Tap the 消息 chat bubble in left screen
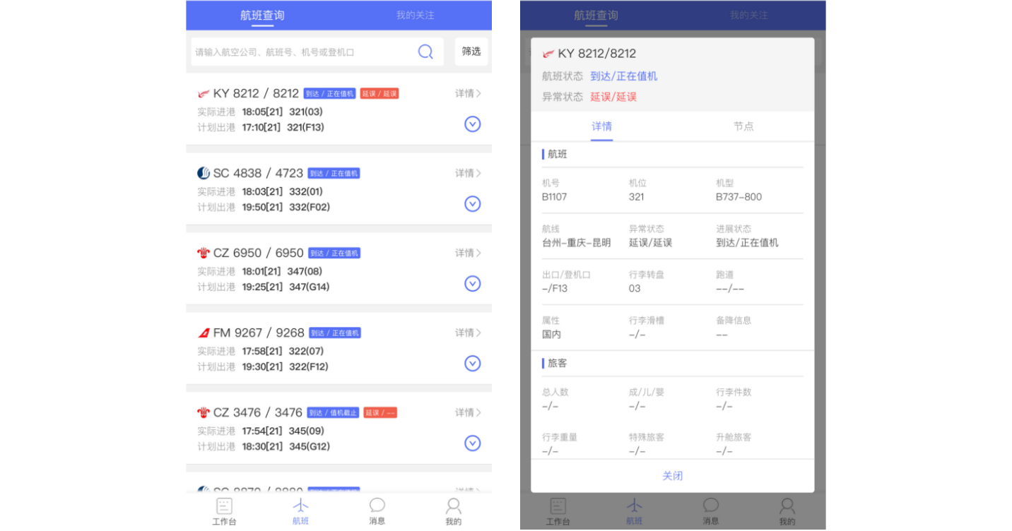Screen dimensions: 1012x531 pos(377,511)
